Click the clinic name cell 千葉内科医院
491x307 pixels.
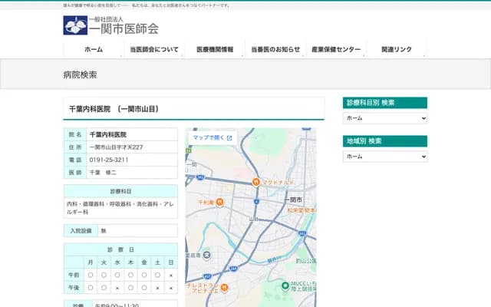click(x=132, y=134)
